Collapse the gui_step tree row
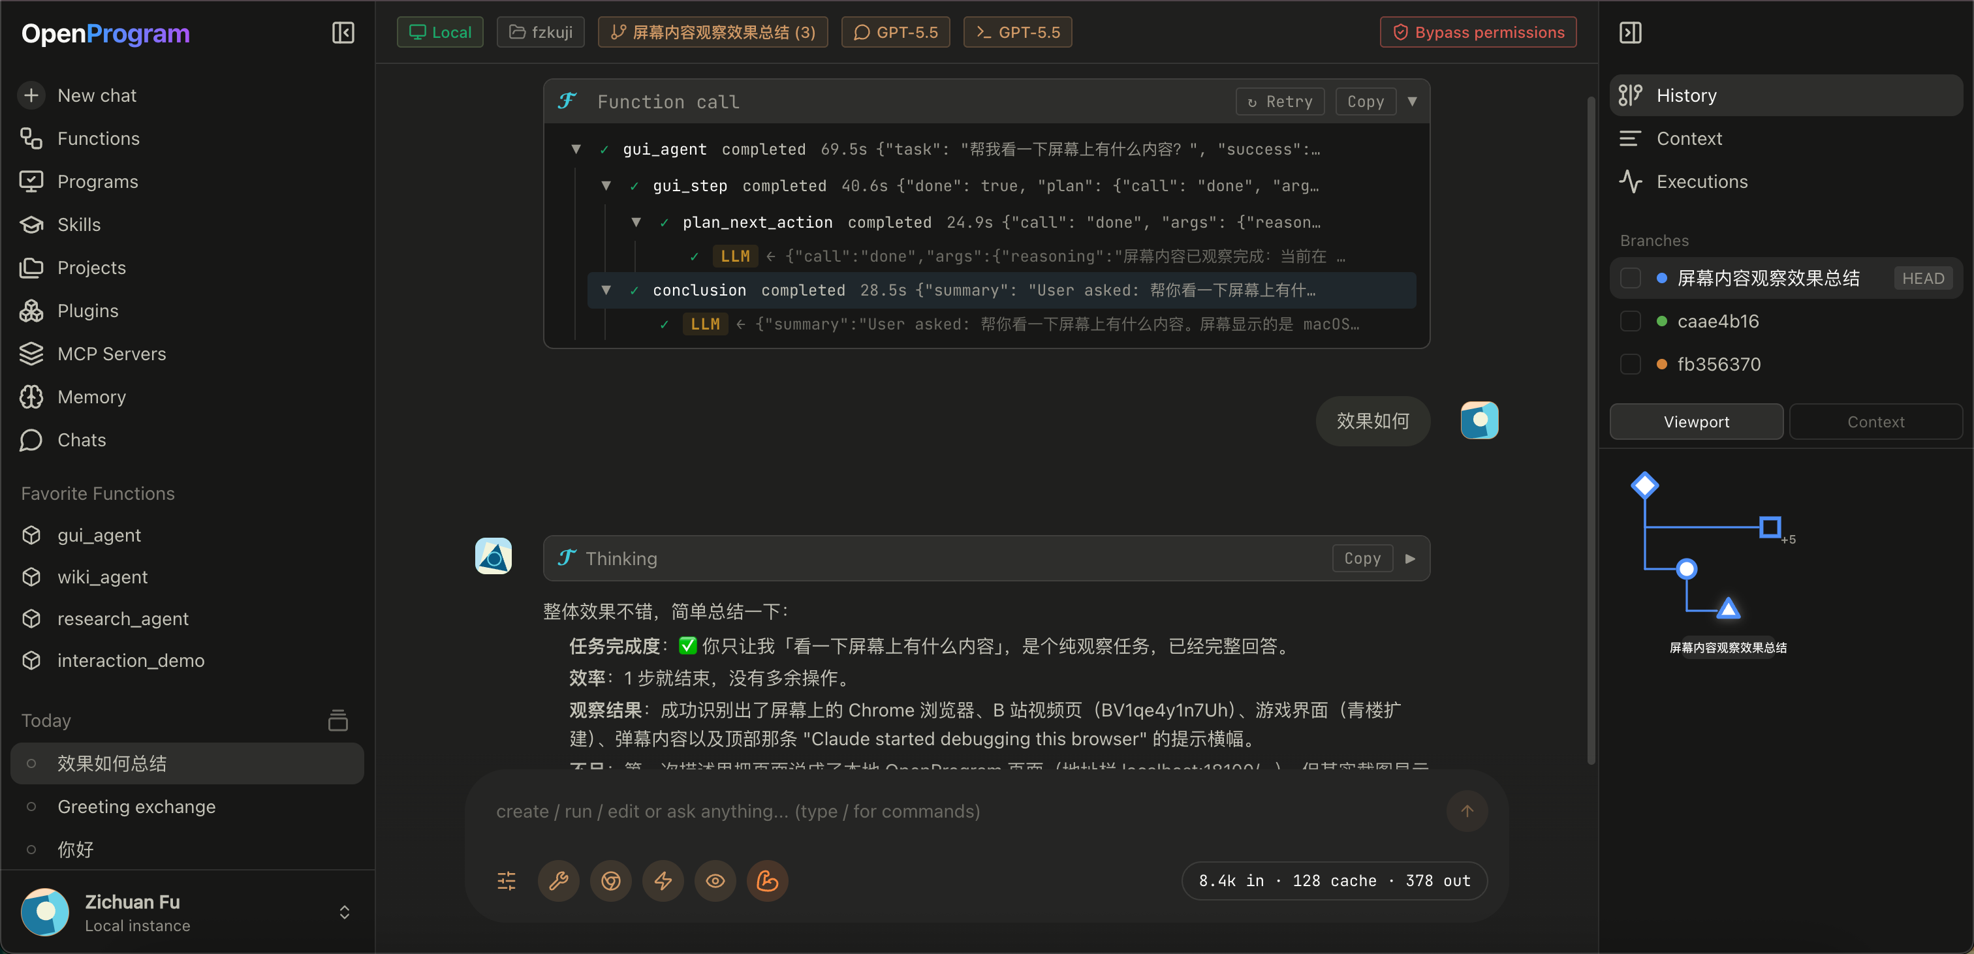 tap(605, 185)
